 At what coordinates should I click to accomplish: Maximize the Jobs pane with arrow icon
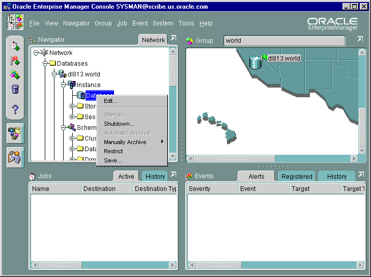pyautogui.click(x=174, y=175)
